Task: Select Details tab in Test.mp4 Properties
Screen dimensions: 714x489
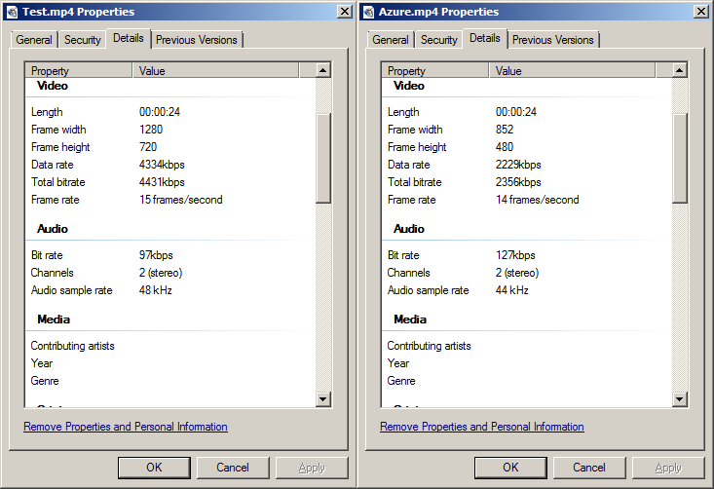Action: click(129, 38)
